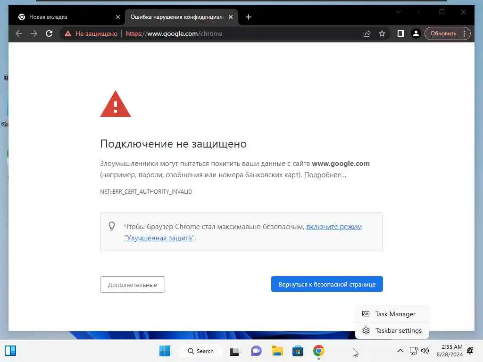Open the share page icon
This screenshot has width=483, height=362.
(366, 33)
